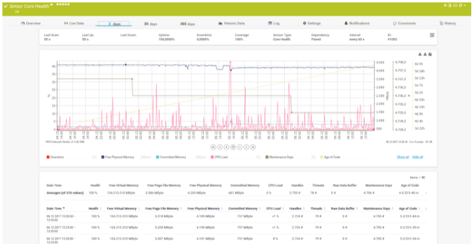Sort by Free Page File Memory header
The image size is (475, 247).
coord(163,208)
